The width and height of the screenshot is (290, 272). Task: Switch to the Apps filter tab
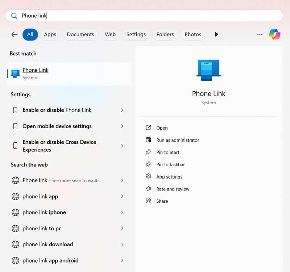(50, 34)
